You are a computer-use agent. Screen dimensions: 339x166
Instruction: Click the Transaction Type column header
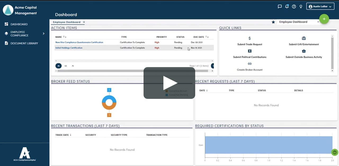(x=157, y=135)
